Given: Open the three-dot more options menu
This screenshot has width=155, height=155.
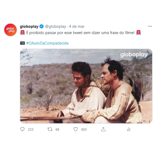Looking at the screenshot, I should pyautogui.click(x=150, y=26).
